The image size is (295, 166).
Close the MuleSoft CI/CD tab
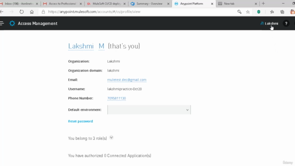pyautogui.click(x=124, y=4)
